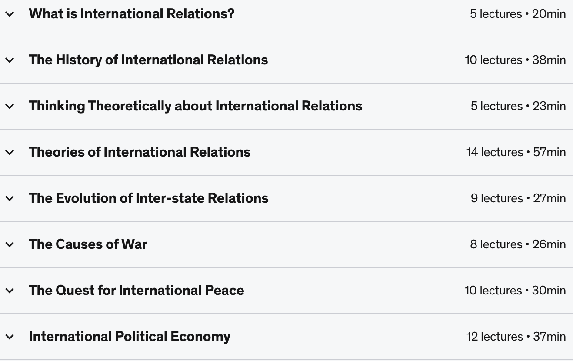Click the chevron icon for Evolution of Inter-state Relations
Viewport: 573px width, 361px height.
[x=10, y=198]
